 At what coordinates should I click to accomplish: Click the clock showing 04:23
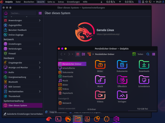click(x=159, y=2)
